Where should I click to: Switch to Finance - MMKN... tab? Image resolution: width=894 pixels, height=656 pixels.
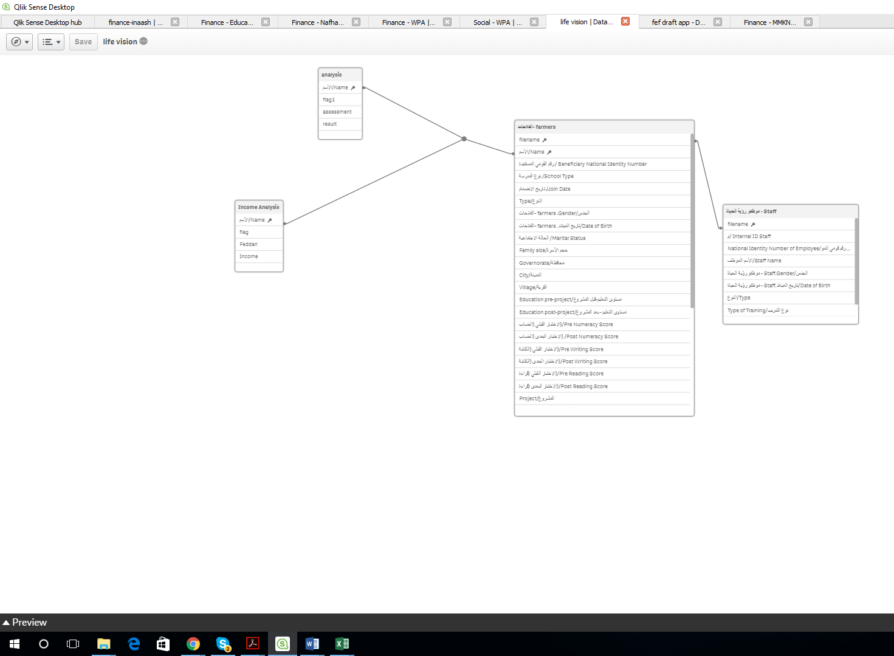coord(769,22)
